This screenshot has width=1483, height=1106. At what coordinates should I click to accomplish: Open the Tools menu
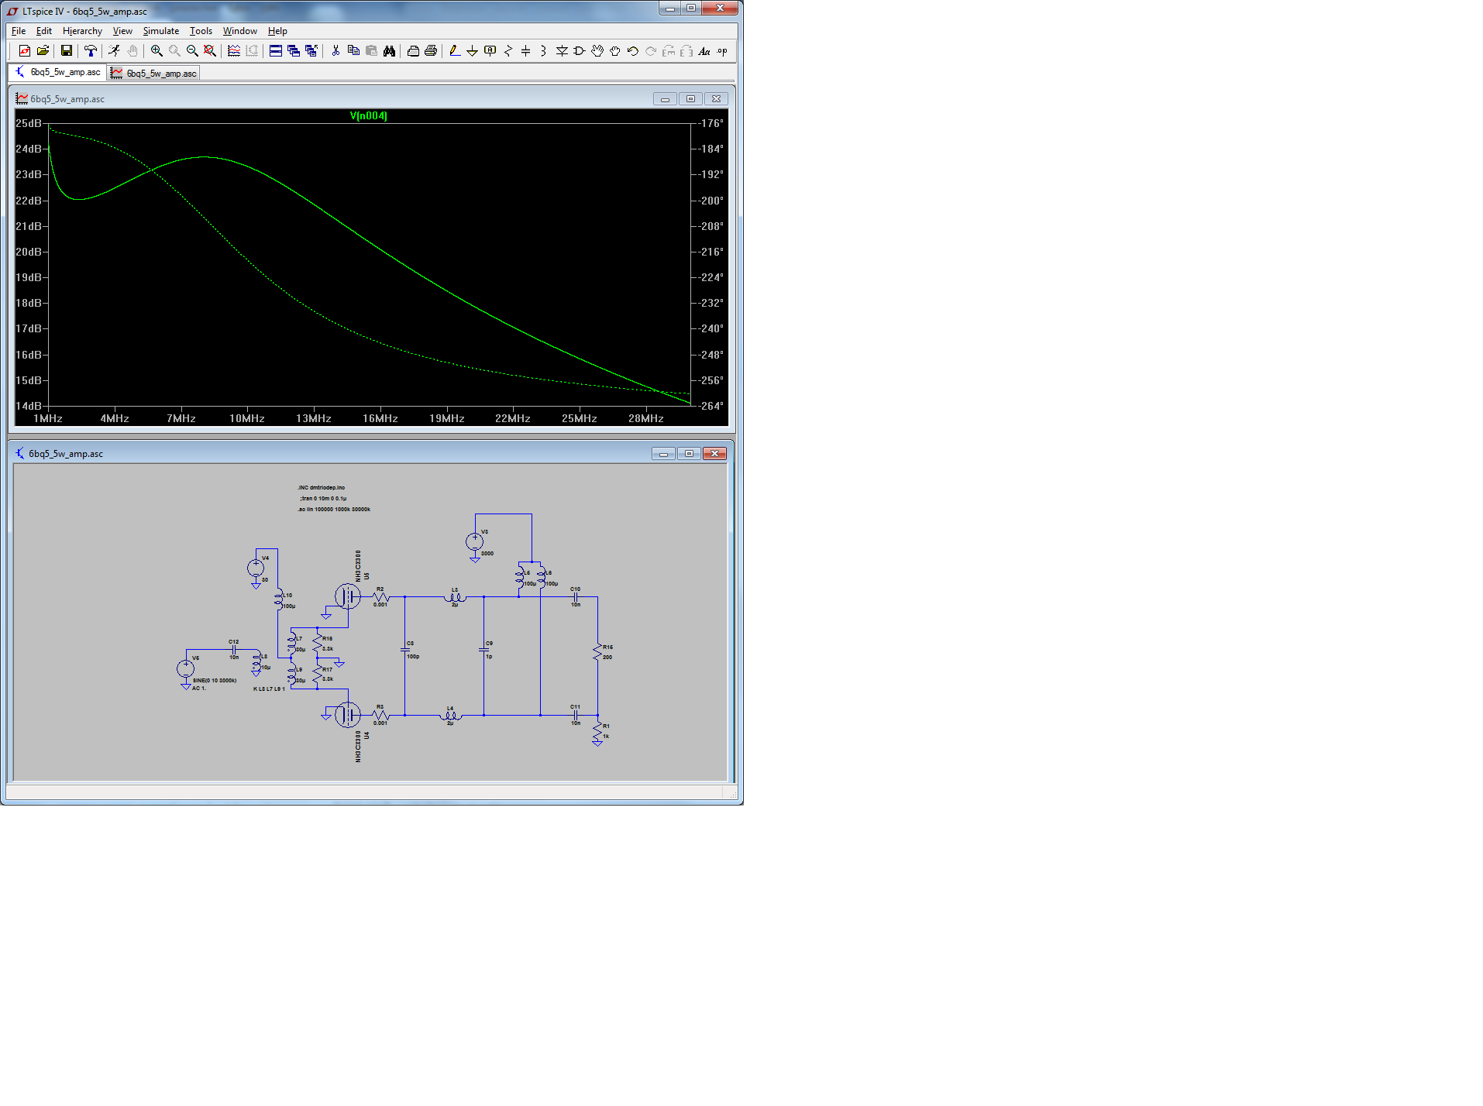[201, 31]
